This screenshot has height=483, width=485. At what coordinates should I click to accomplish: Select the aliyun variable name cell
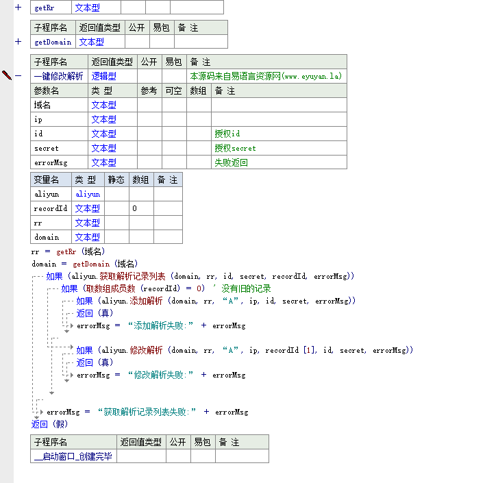point(51,194)
